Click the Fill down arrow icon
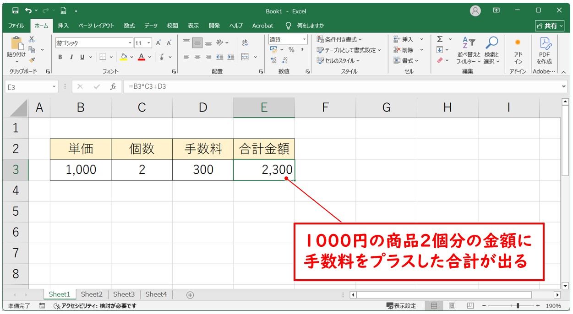Image resolution: width=573 pixels, height=314 pixels. coord(440,50)
